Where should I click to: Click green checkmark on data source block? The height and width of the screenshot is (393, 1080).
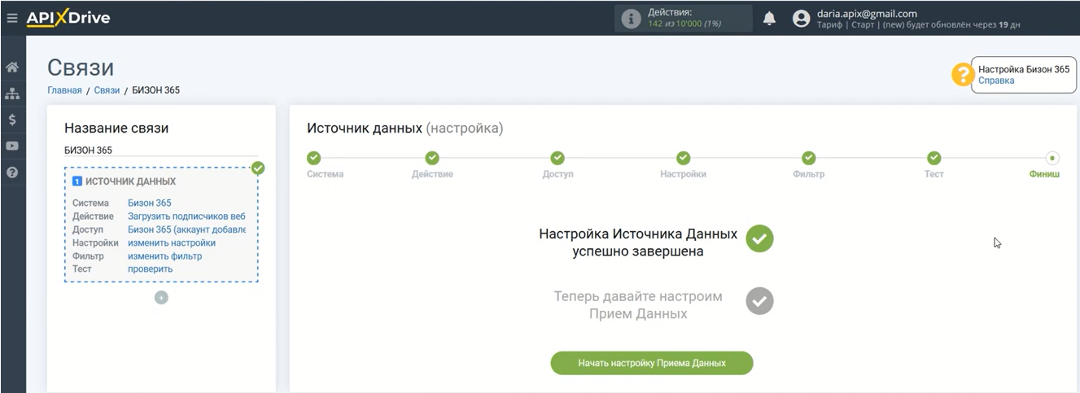[258, 168]
